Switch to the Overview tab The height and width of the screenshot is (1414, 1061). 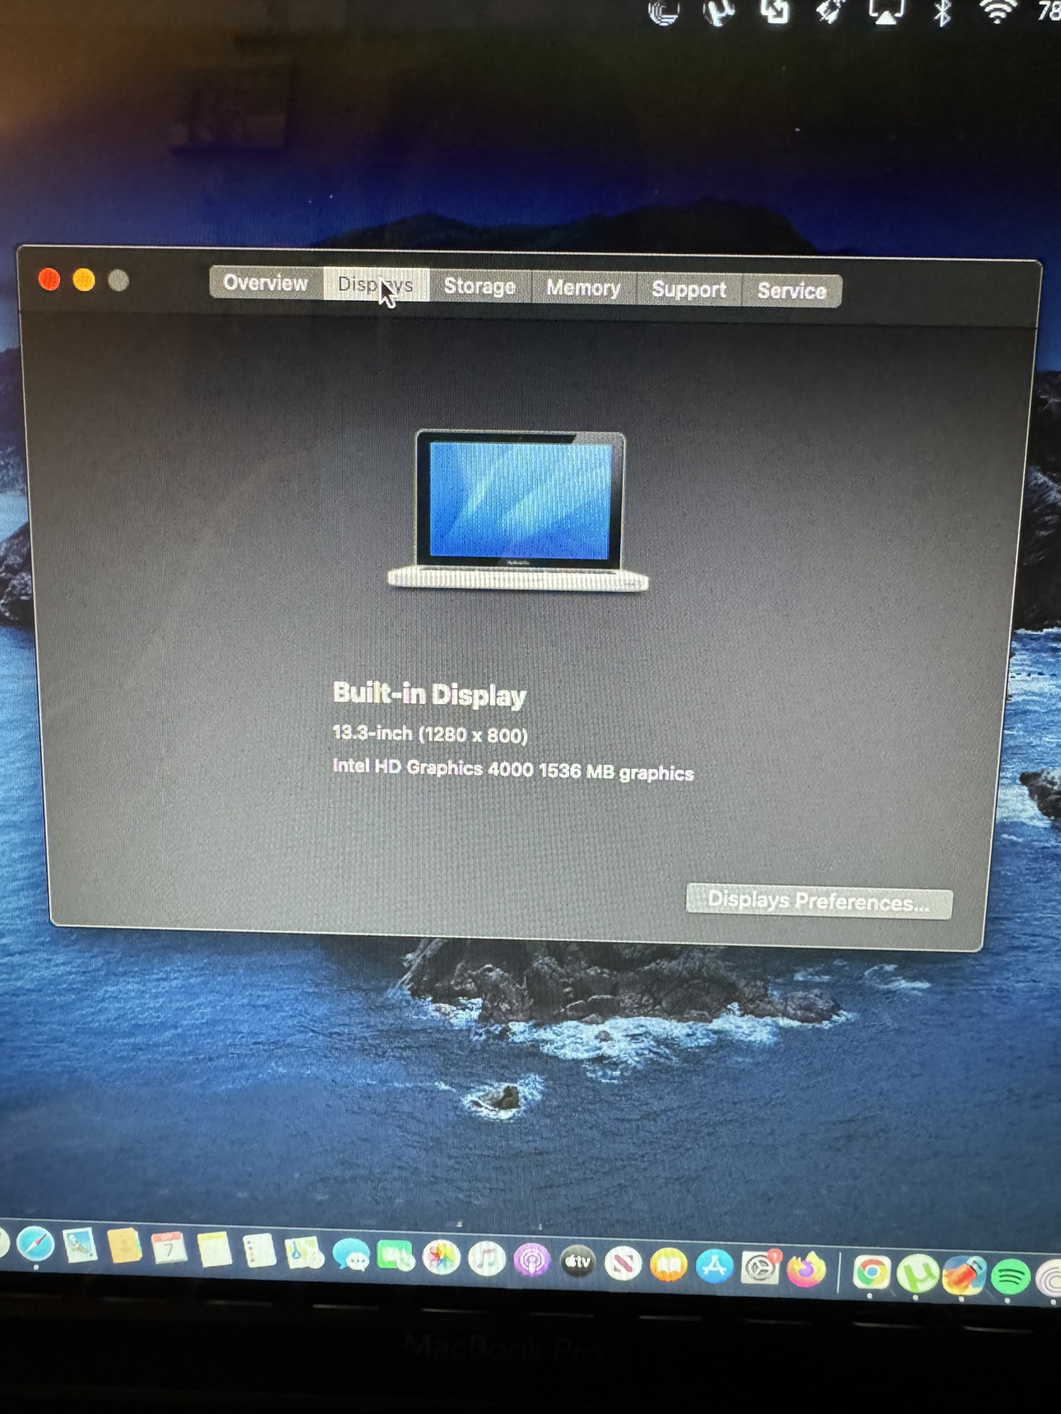pyautogui.click(x=266, y=283)
